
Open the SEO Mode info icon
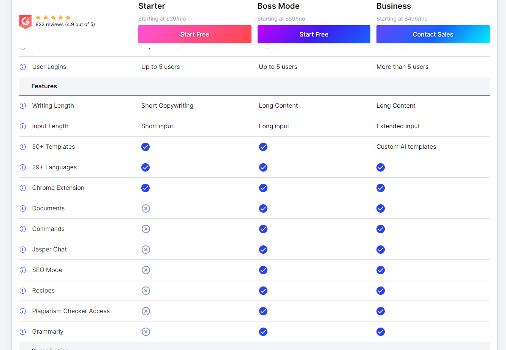pos(23,270)
